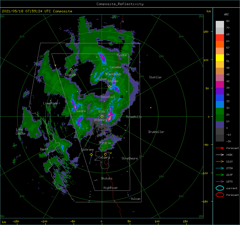Click the yellow radar-center diamond below Olds

point(102,116)
